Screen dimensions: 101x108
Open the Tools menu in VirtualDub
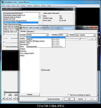43,6
